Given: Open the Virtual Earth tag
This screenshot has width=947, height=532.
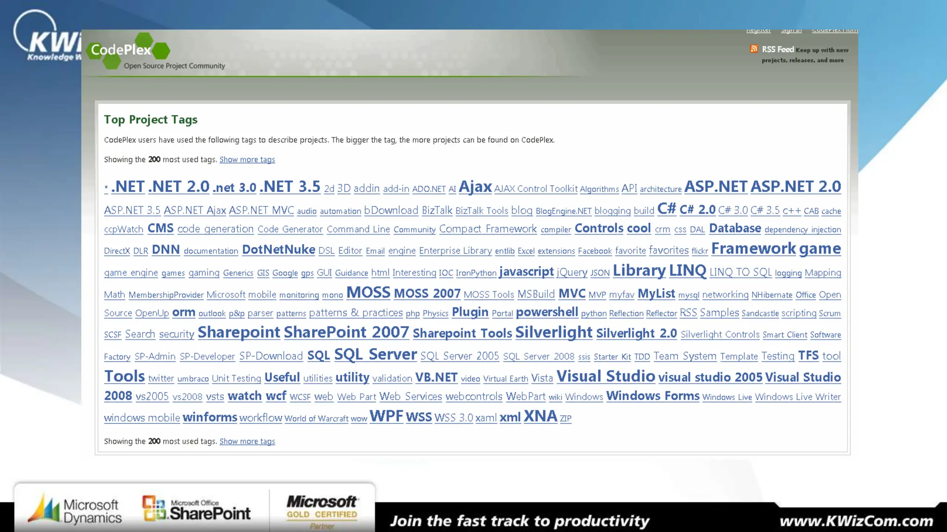Looking at the screenshot, I should 505,379.
